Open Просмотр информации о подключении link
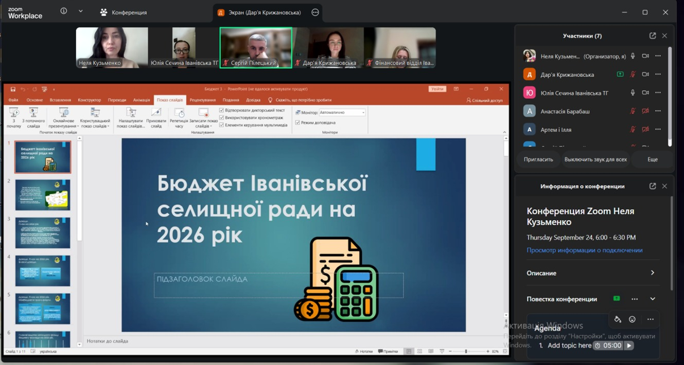 coord(585,250)
